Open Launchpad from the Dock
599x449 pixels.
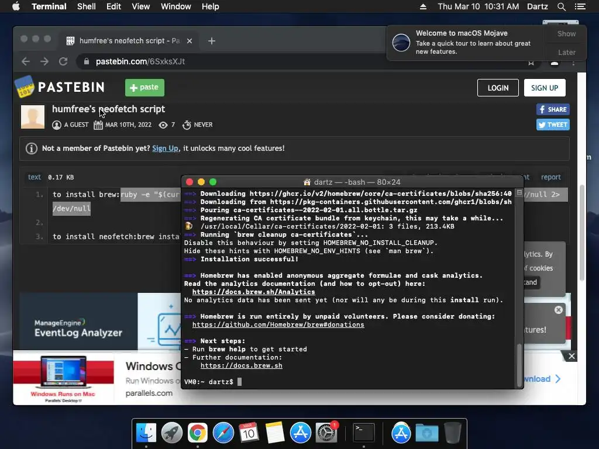(172, 433)
